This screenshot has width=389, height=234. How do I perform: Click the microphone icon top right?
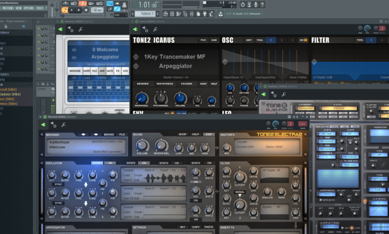tap(256, 4)
